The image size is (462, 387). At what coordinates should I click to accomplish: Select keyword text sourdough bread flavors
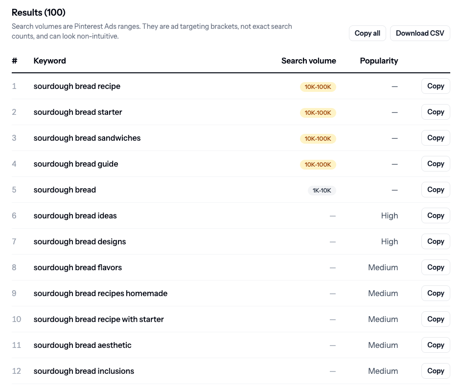click(x=77, y=267)
